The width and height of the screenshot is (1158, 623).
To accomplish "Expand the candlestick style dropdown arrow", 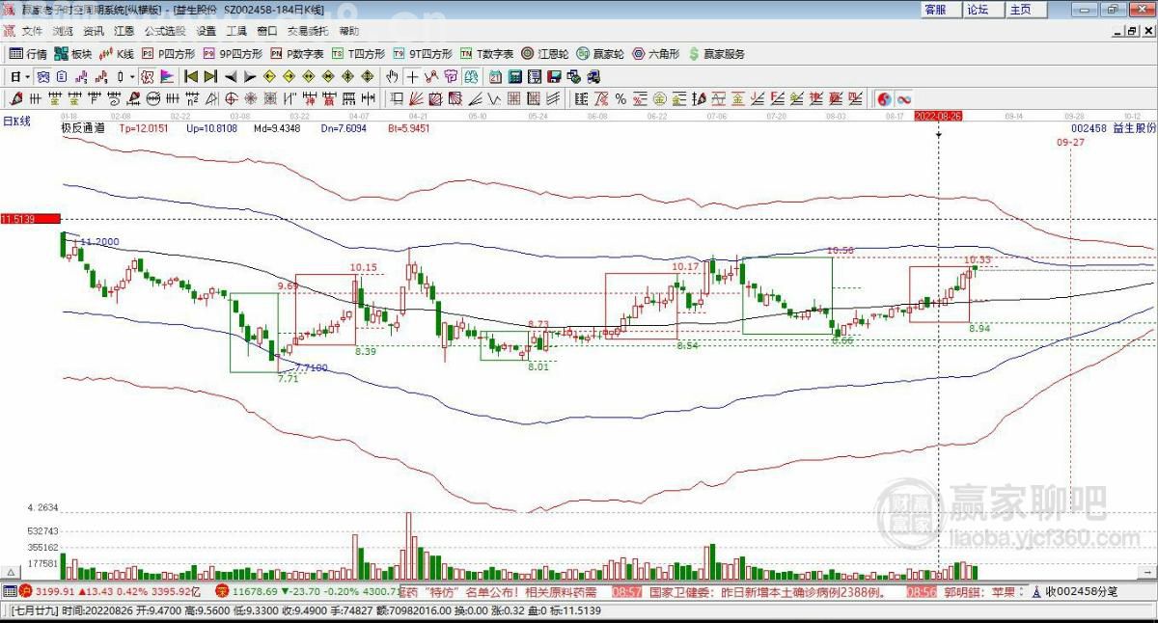I will [x=131, y=76].
